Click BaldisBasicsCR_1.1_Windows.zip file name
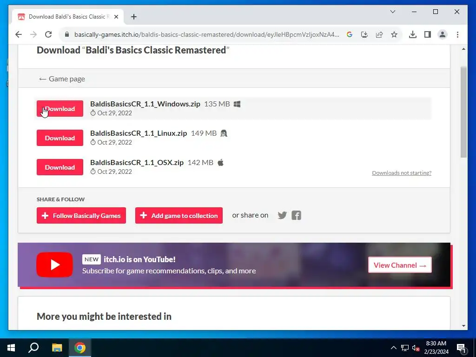The image size is (476, 357). click(145, 104)
